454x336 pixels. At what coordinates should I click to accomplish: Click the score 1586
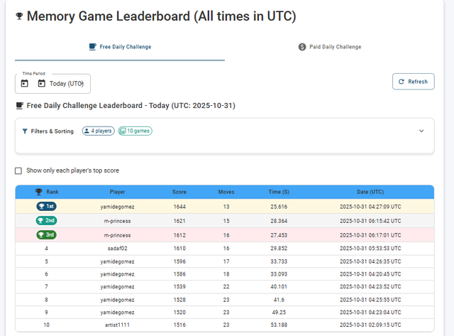pos(179,274)
